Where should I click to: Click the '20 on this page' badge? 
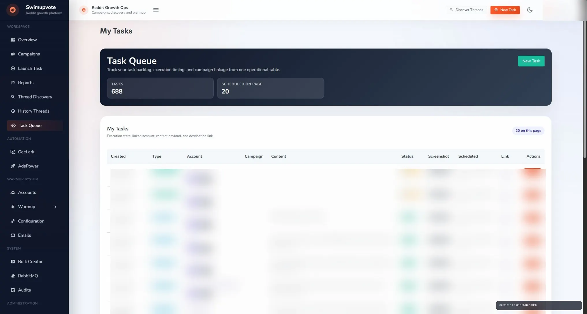tap(528, 131)
